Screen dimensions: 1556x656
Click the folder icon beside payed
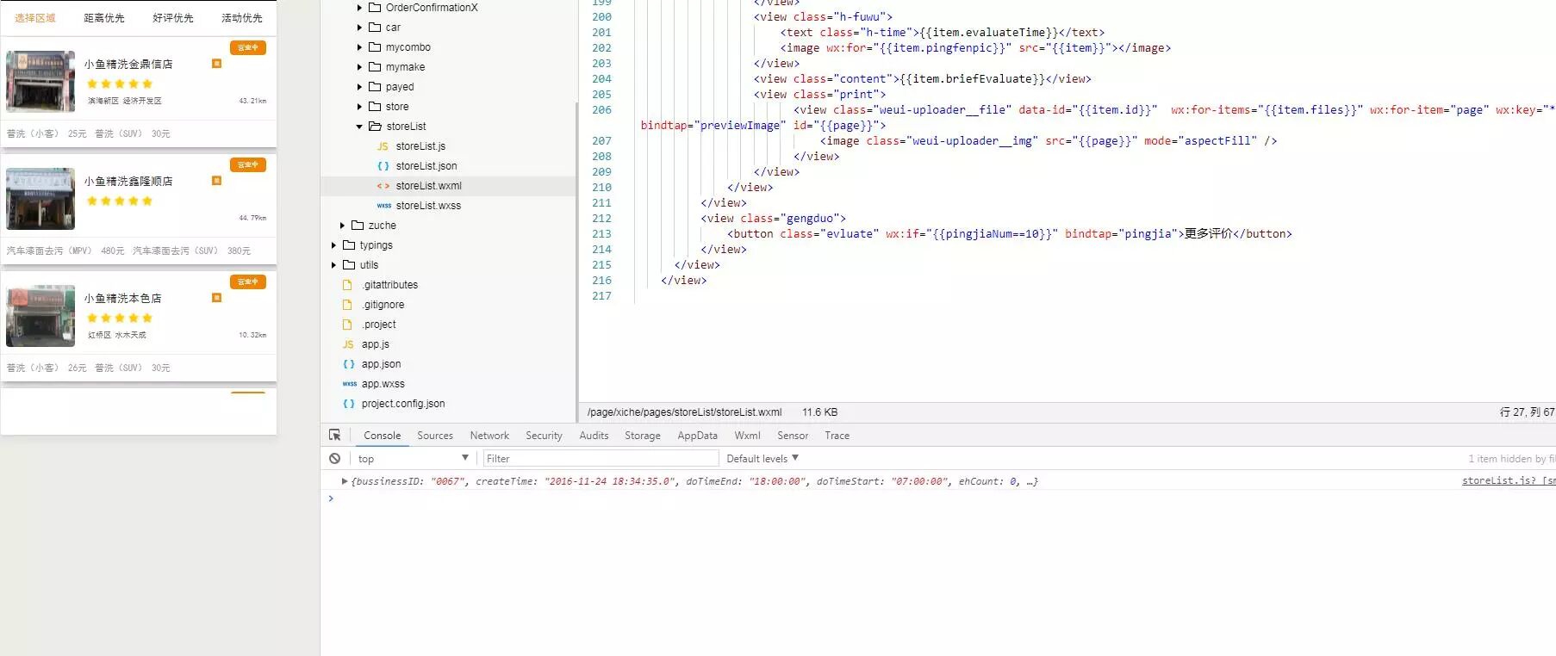pyautogui.click(x=375, y=87)
